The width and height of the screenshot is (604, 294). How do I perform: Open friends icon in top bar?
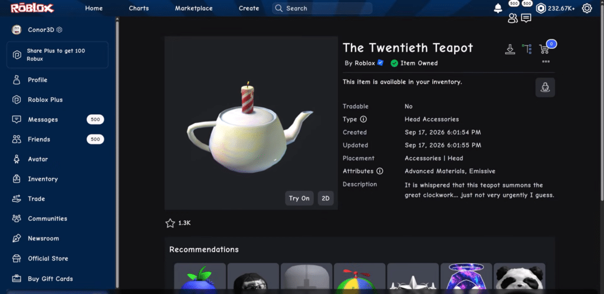513,18
